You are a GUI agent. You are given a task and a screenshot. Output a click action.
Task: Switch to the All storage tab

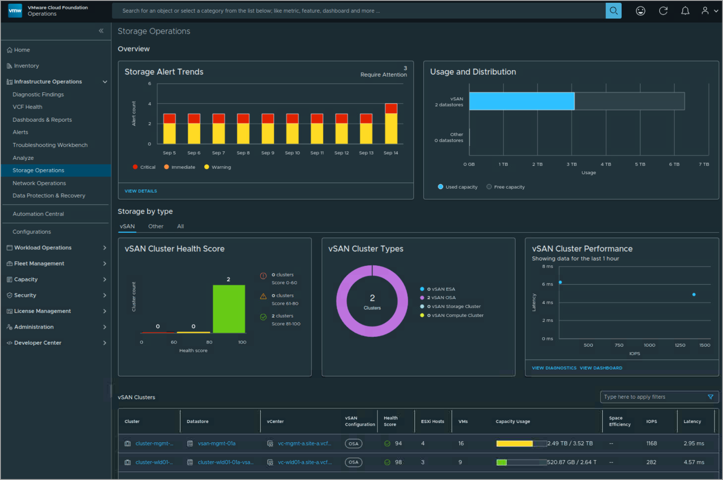(180, 226)
